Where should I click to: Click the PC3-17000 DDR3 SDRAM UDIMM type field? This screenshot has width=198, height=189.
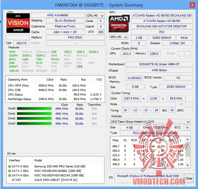(155, 133)
